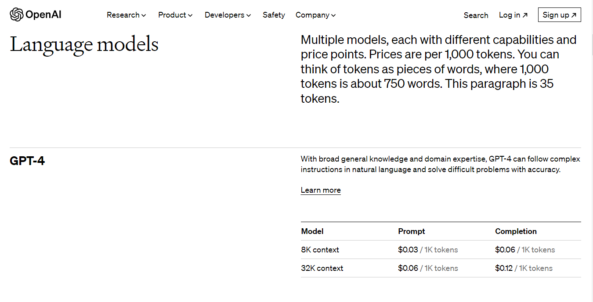
Task: Open the Company dropdown menu
Action: (x=315, y=15)
